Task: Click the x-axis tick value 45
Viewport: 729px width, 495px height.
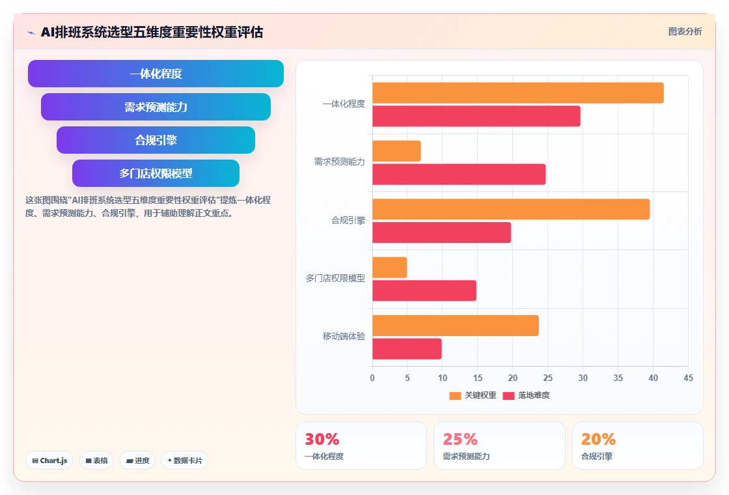Action: (x=688, y=378)
